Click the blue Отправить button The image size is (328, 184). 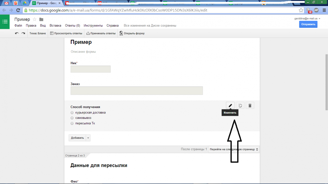click(x=308, y=25)
